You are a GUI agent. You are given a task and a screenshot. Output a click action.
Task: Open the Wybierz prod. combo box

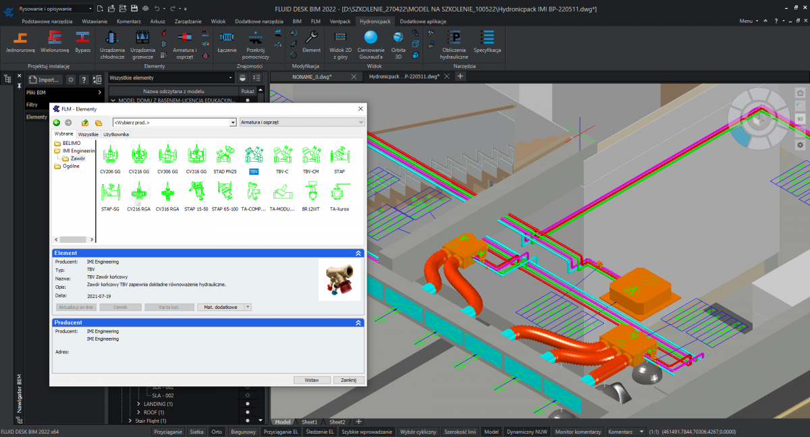[174, 122]
